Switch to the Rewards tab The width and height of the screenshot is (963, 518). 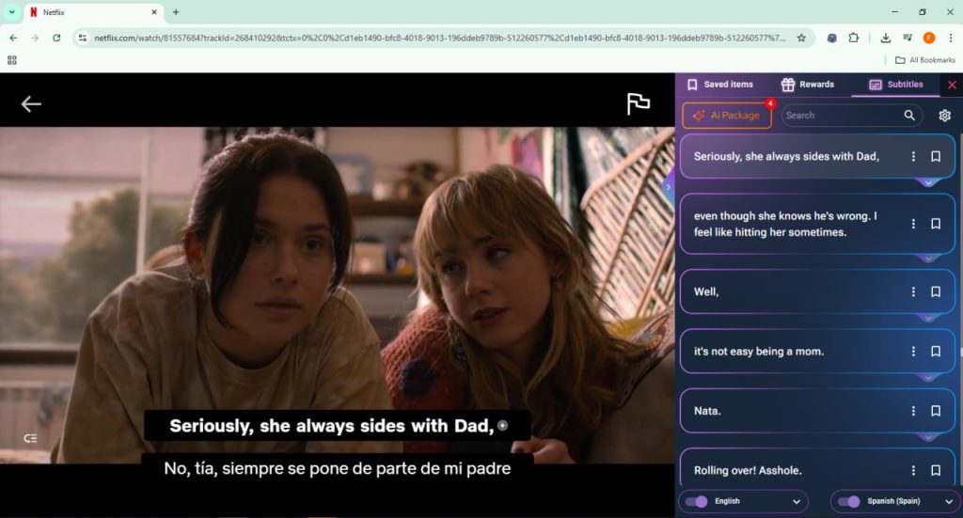808,85
